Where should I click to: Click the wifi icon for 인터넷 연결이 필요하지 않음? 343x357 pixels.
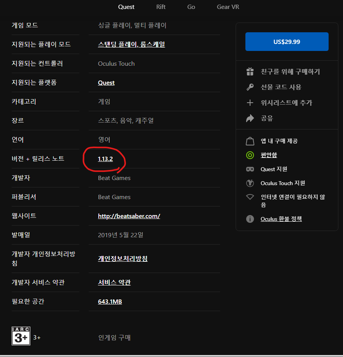click(x=250, y=197)
